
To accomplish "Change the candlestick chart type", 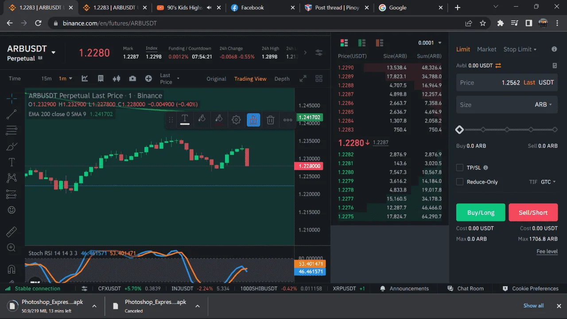I will coord(117,78).
